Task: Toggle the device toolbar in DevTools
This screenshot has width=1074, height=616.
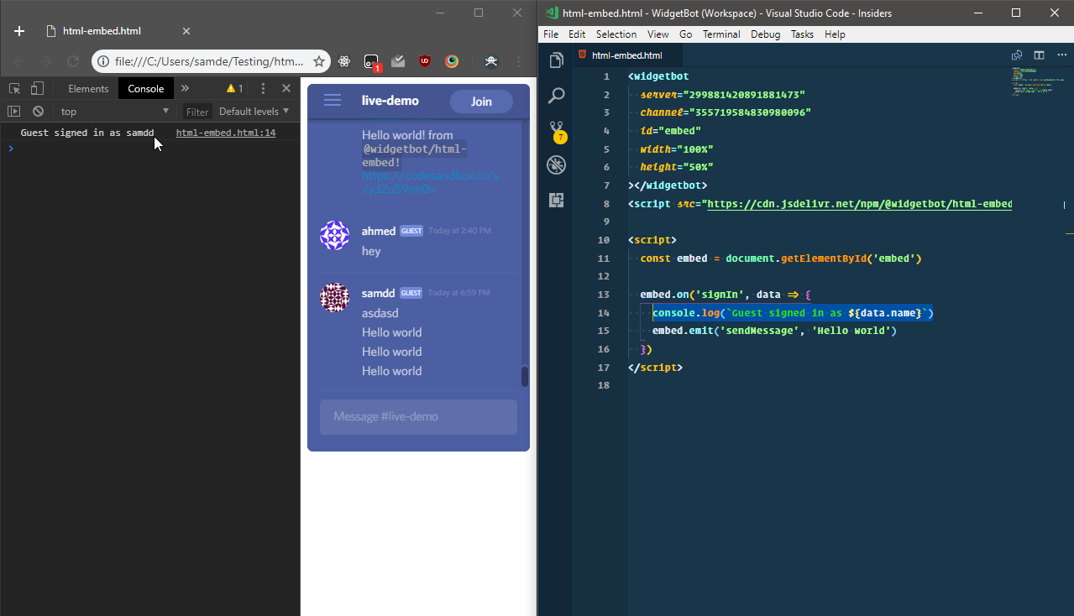Action: pyautogui.click(x=37, y=88)
